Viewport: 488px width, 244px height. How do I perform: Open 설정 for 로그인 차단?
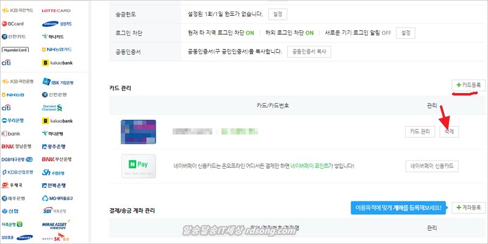tap(407, 32)
